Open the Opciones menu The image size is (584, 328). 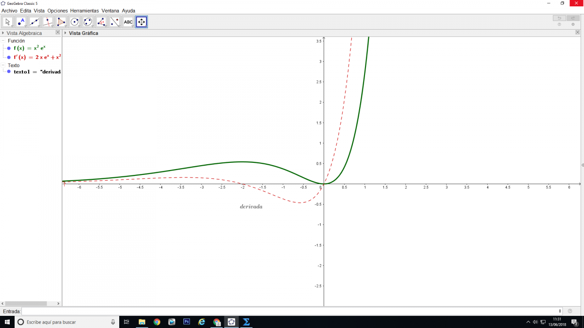[57, 11]
